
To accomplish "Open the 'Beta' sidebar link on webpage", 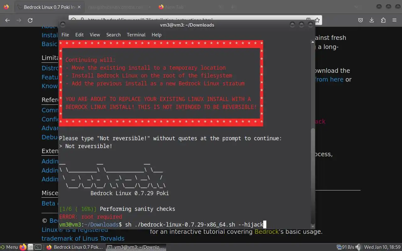I will [48, 203].
